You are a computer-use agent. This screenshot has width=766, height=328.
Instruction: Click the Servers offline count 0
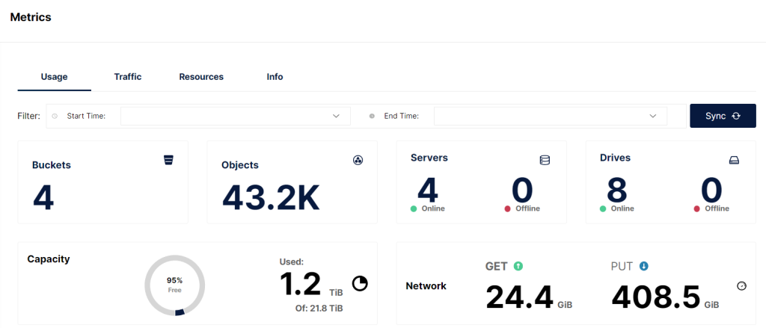point(522,191)
